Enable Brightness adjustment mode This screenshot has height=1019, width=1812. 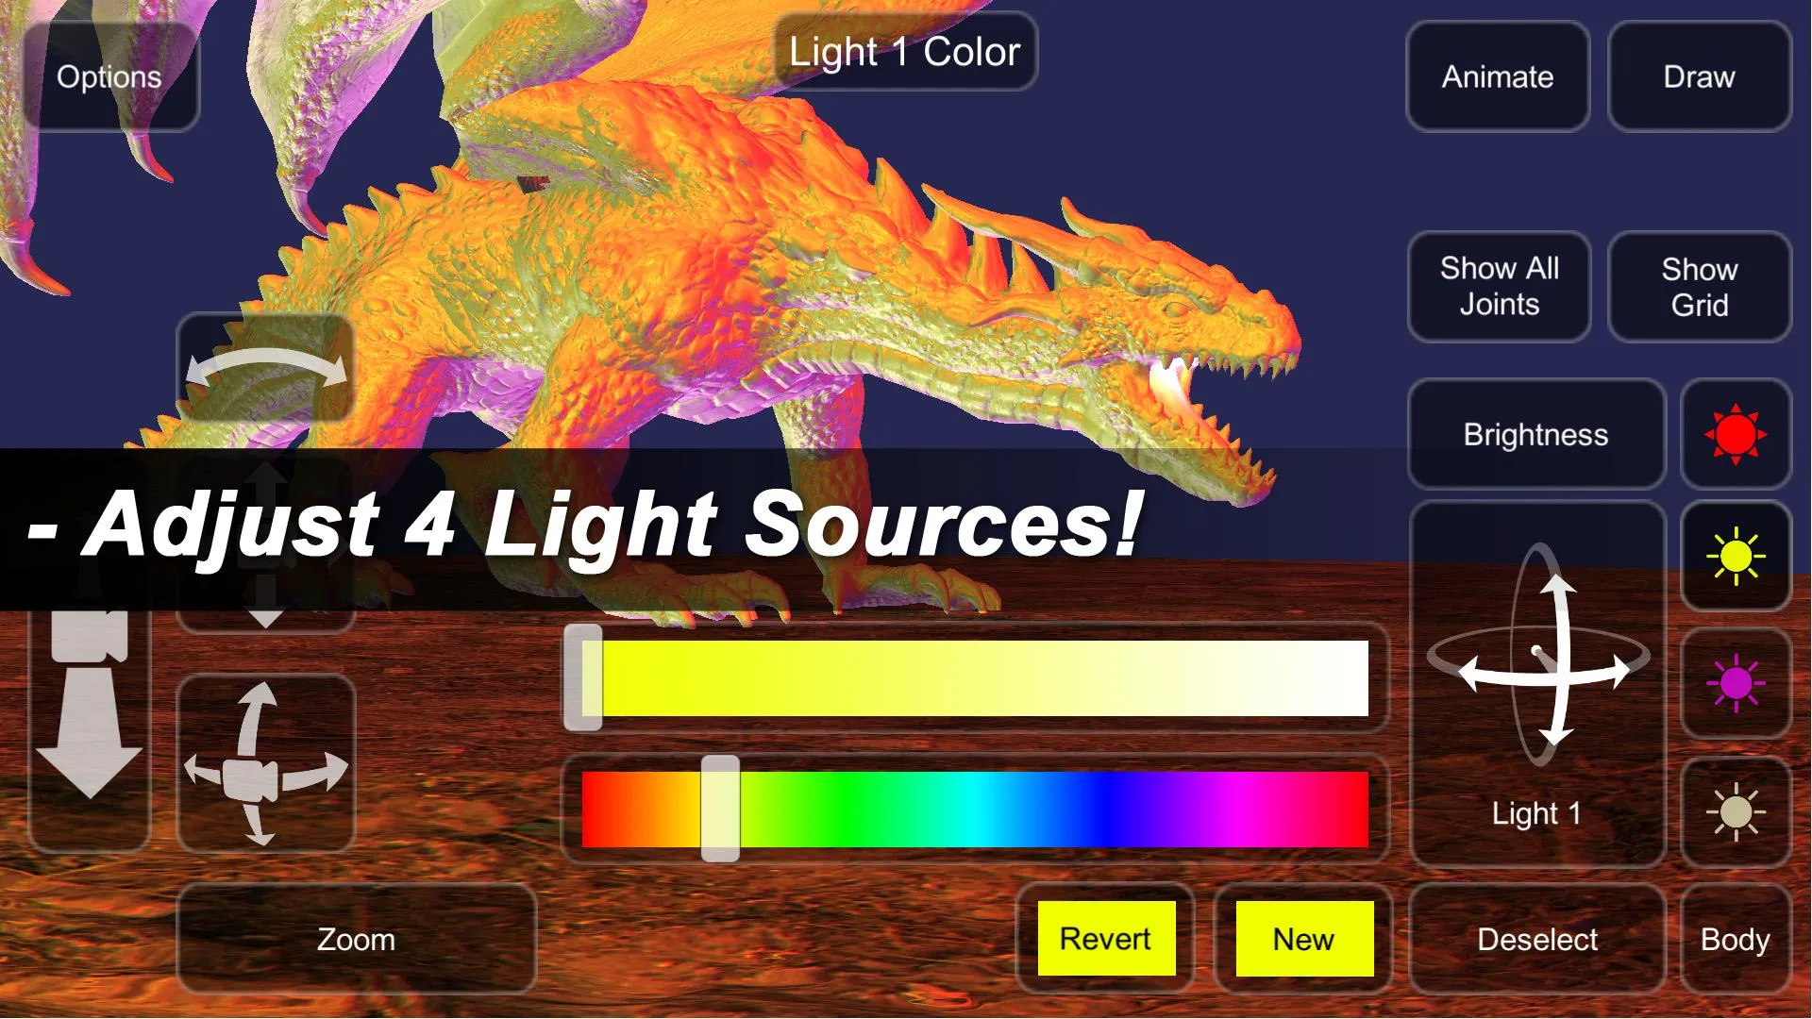1535,434
